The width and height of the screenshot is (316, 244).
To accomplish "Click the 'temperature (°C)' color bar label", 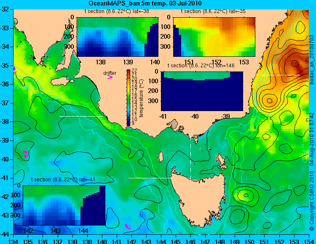I will (x=141, y=98).
